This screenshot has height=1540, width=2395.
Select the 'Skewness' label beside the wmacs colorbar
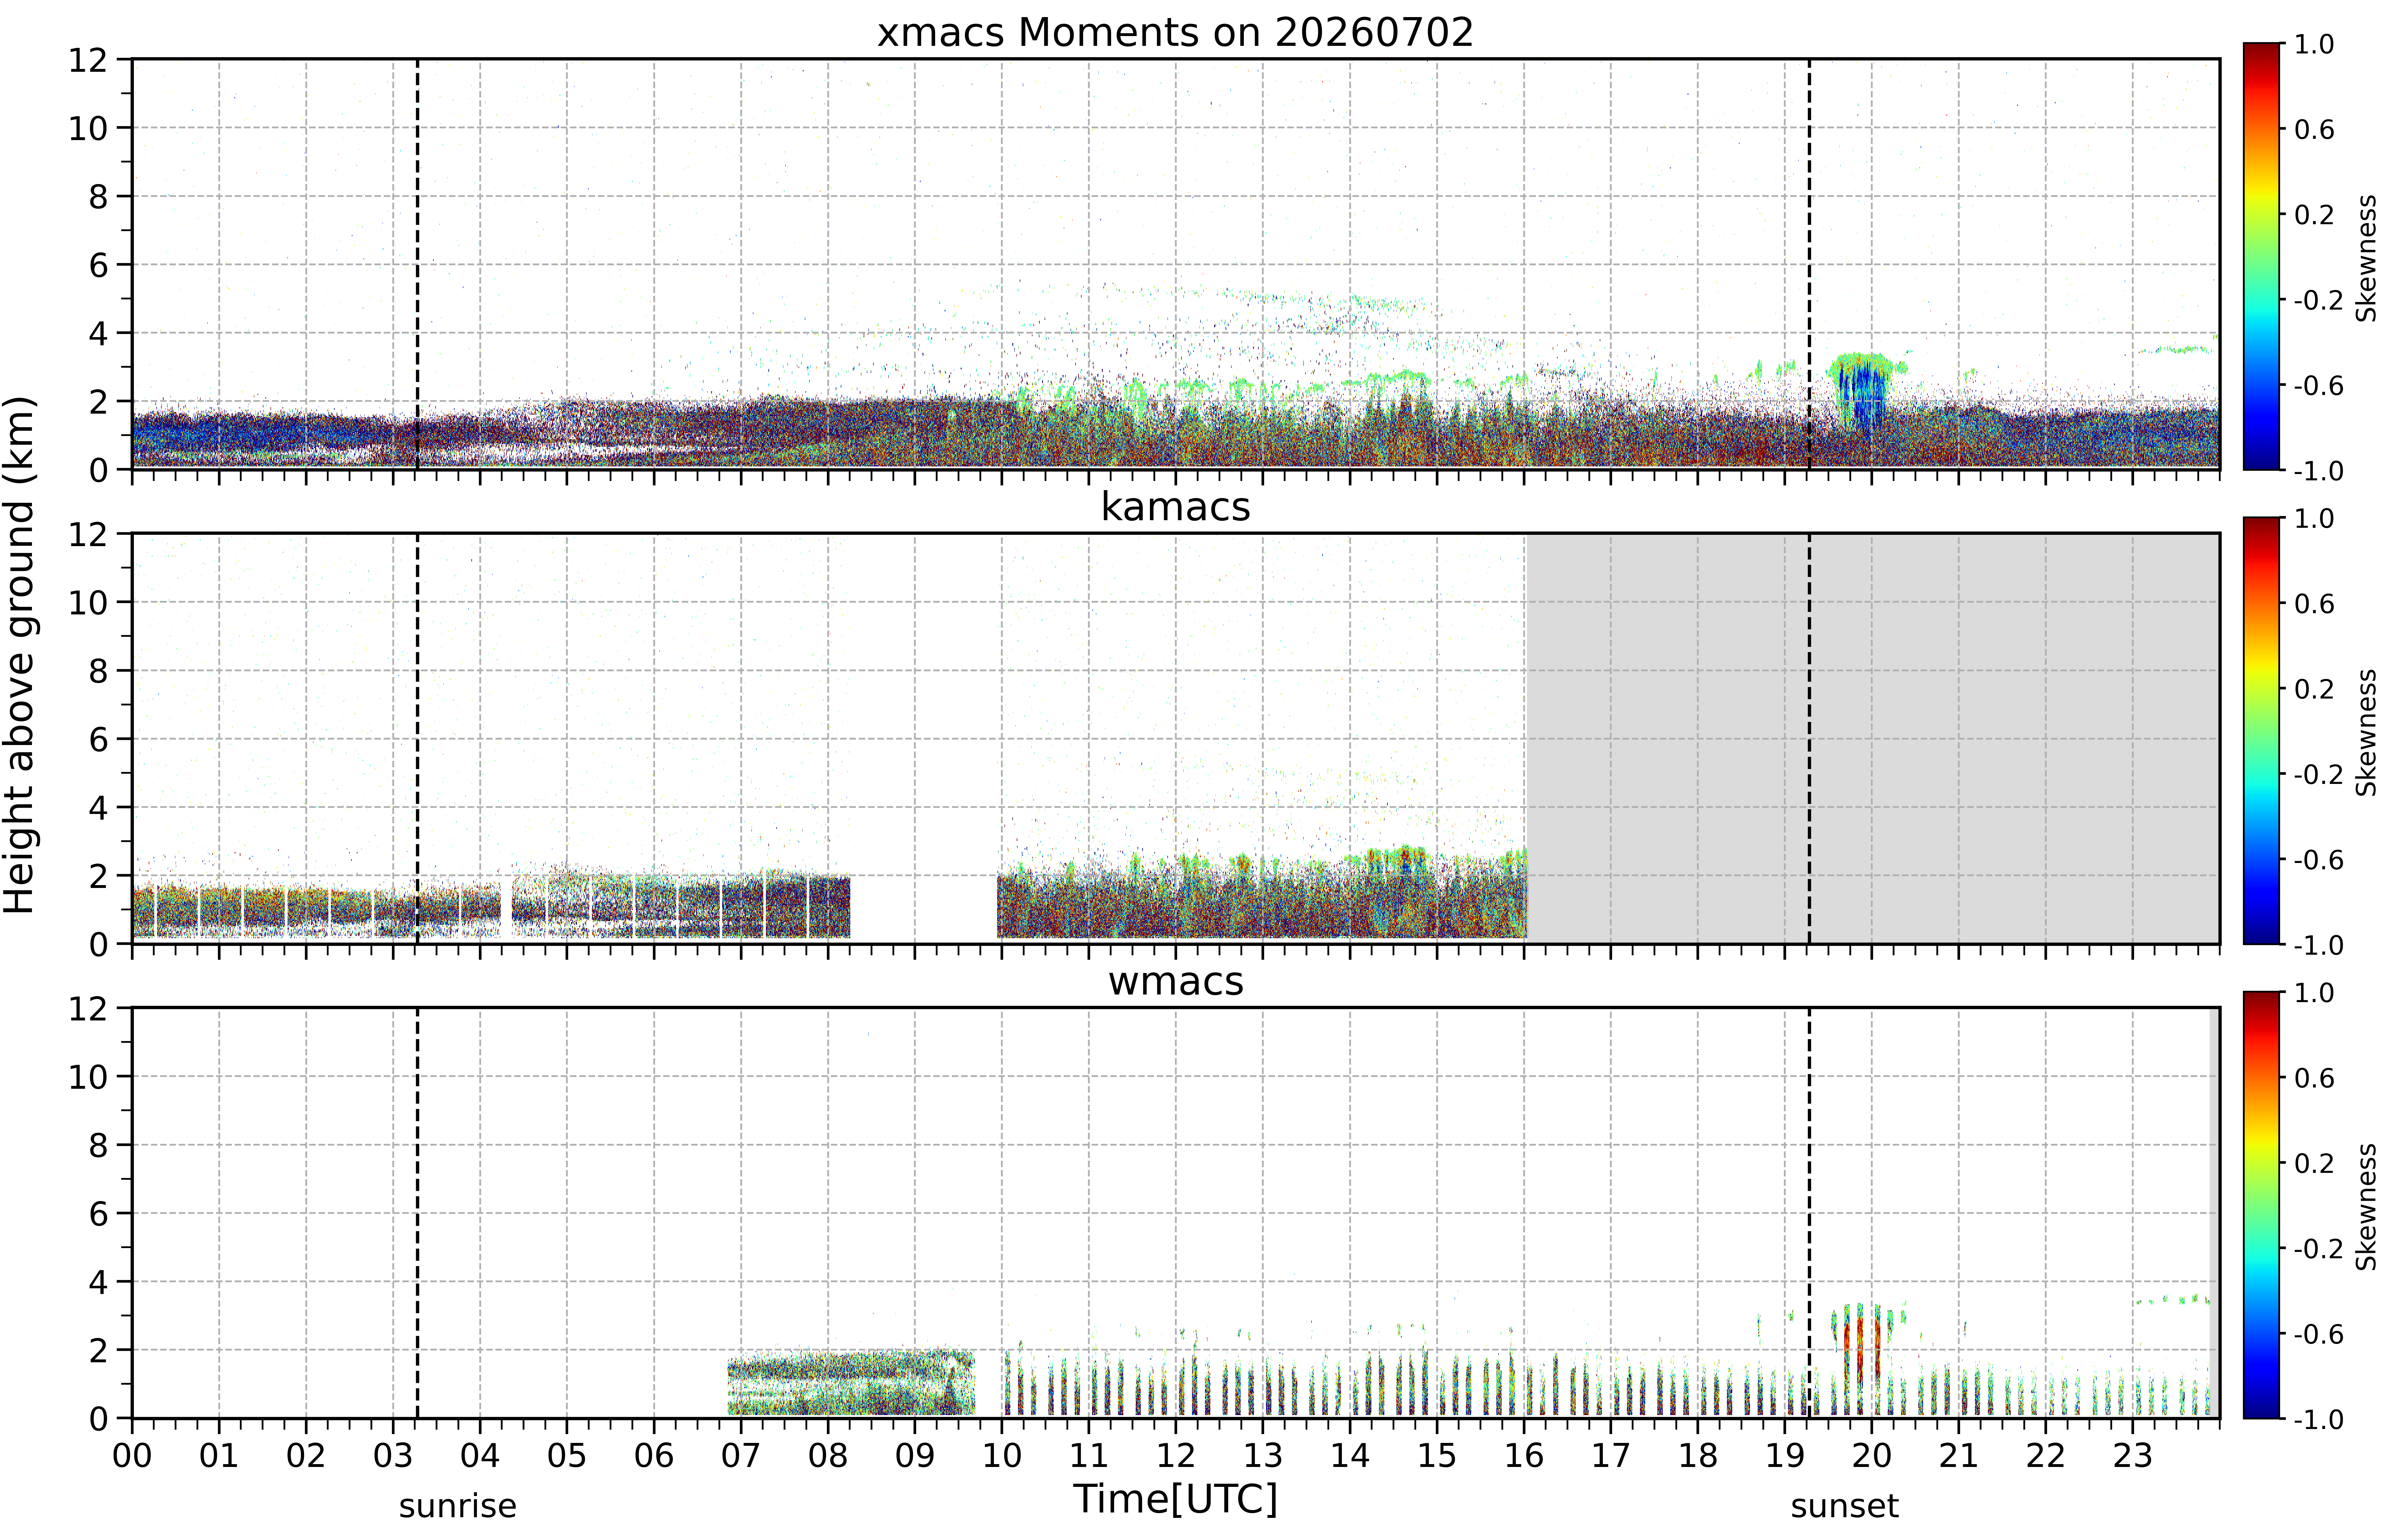[x=2366, y=1207]
